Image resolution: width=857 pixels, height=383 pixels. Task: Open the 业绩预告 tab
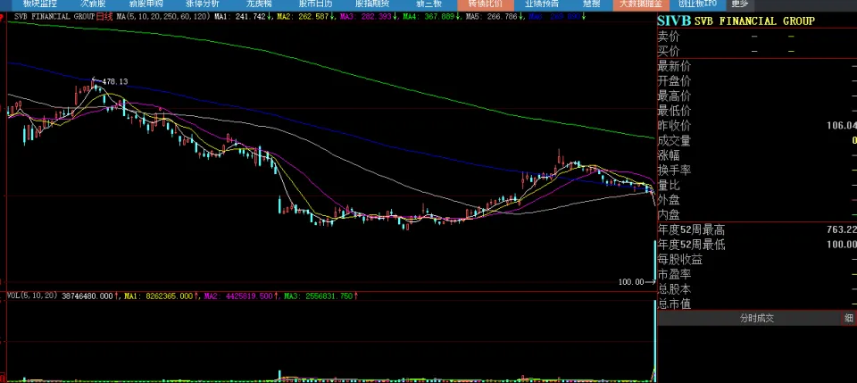(541, 4)
